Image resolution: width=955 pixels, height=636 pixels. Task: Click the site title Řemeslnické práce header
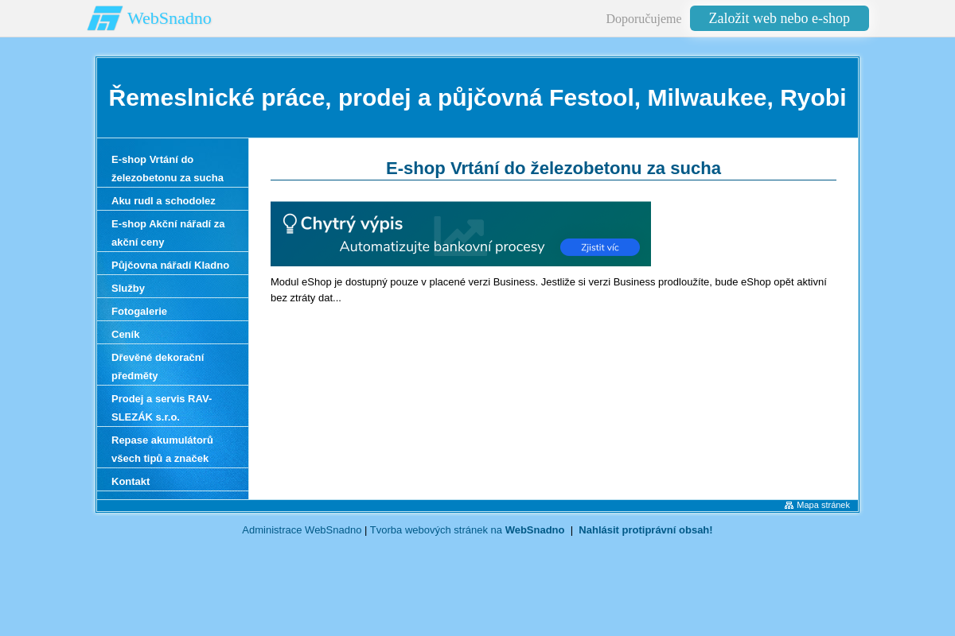pos(477,97)
